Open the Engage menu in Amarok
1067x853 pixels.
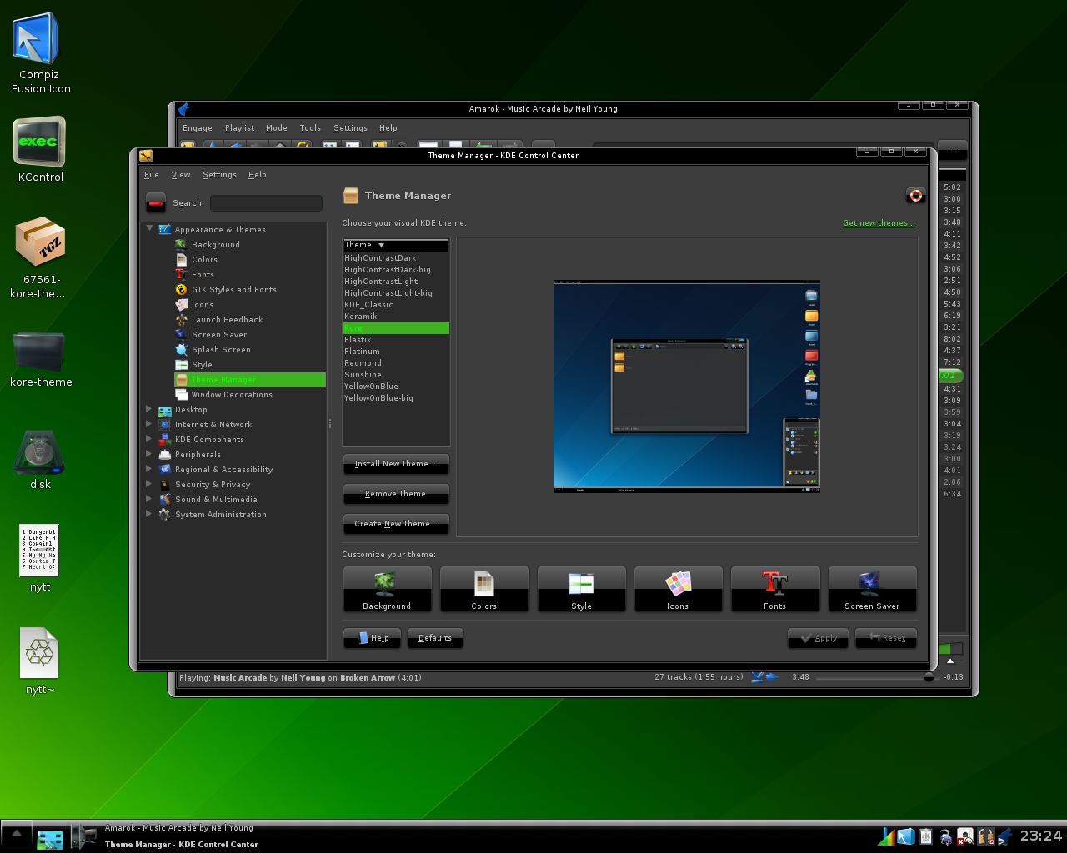click(198, 128)
